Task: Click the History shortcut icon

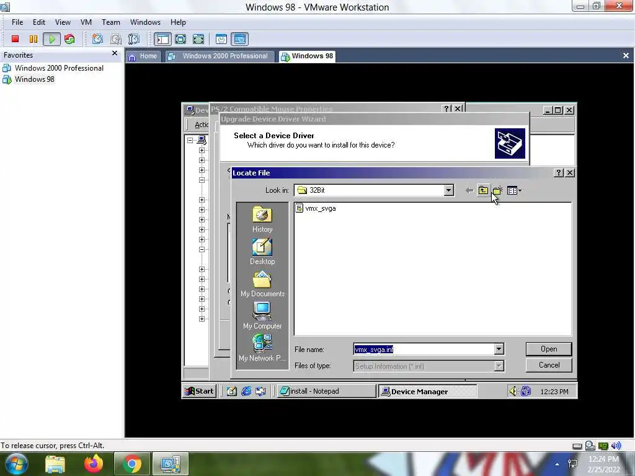Action: 262,219
